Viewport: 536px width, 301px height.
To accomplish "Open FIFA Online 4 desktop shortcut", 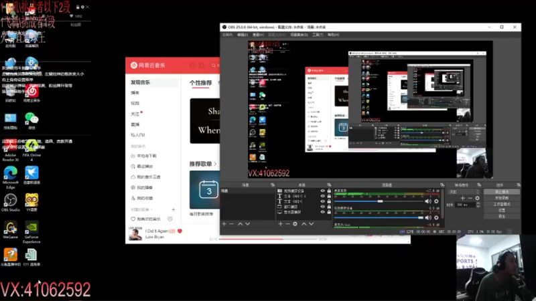I will coord(31,150).
